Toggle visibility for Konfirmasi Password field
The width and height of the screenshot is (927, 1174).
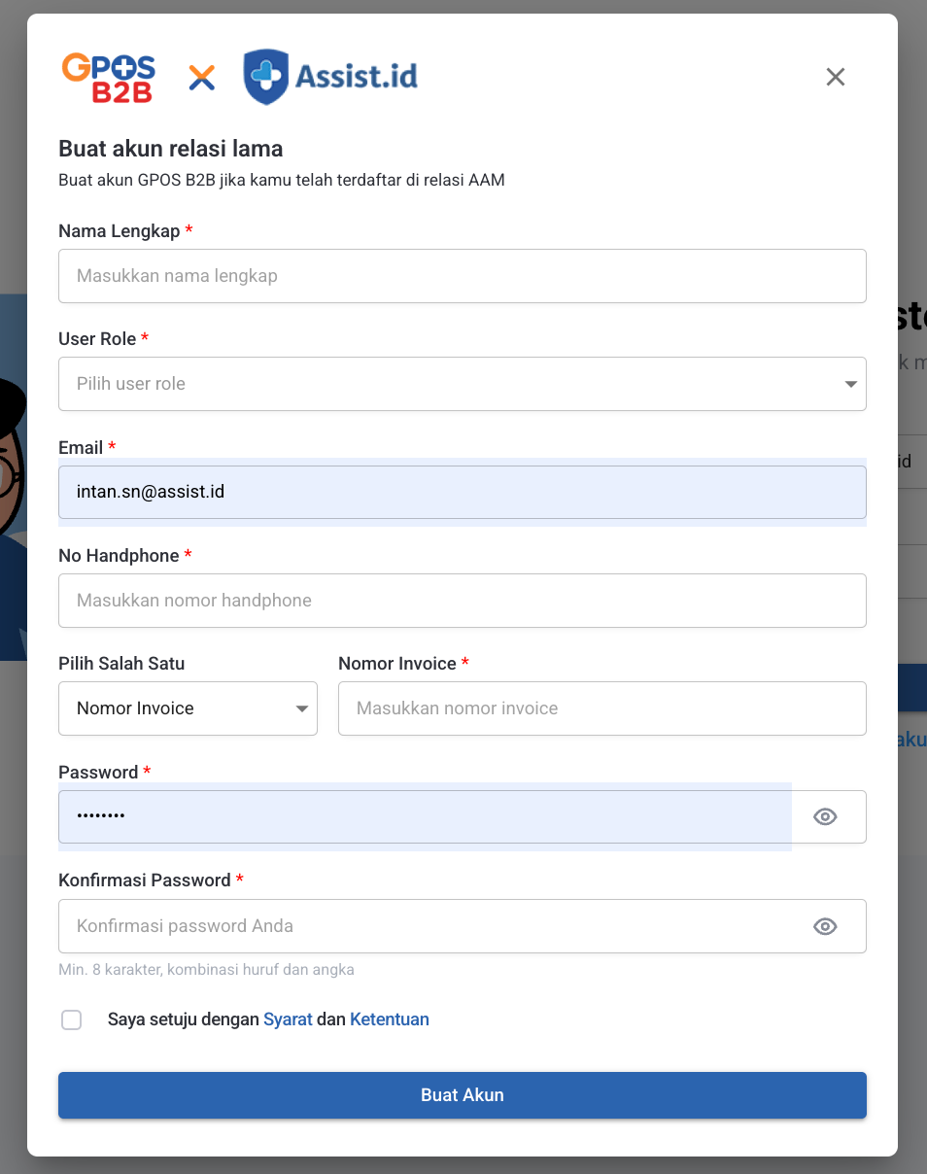825,927
